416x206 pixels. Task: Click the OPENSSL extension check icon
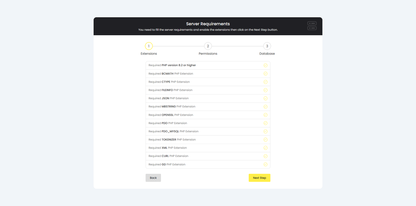click(265, 115)
